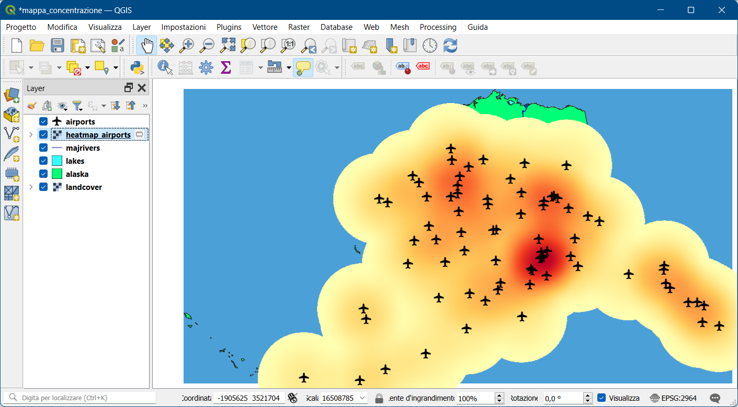Add group in Layer panel
738x407 pixels.
pyautogui.click(x=47, y=106)
